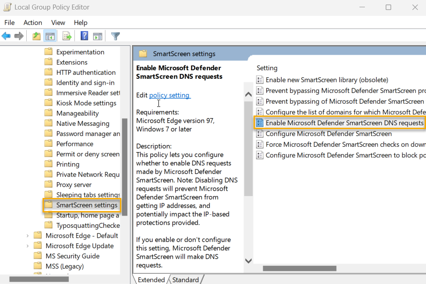This screenshot has height=284, width=426.
Task: Open Filter Options via the funnel icon
Action: click(x=115, y=36)
